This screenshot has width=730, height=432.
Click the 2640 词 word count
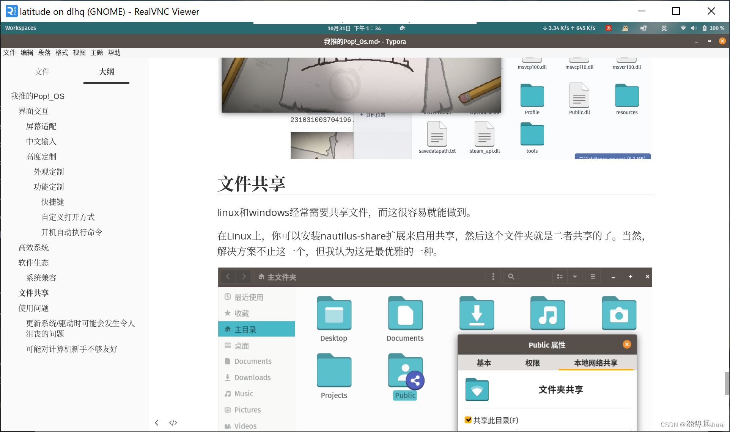(x=698, y=423)
